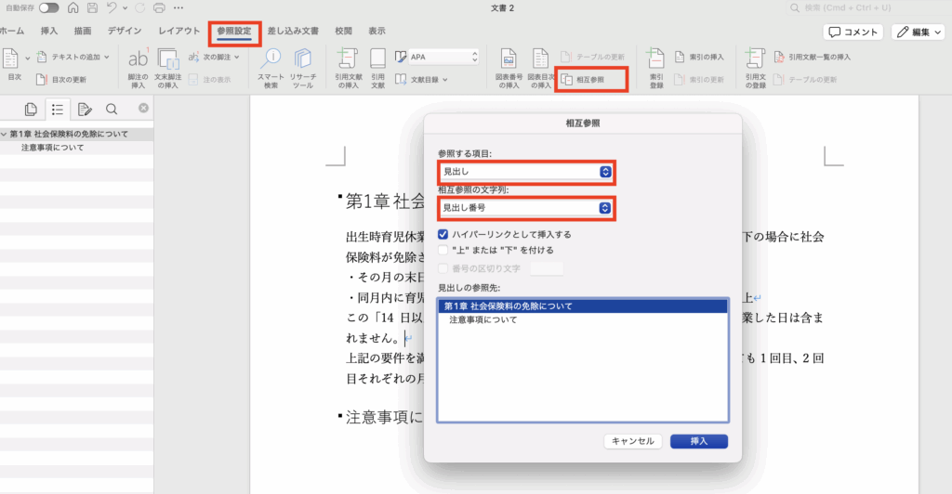Open the 相互参照の文字列 dropdown showing 見出し番号
952x494 pixels.
pyautogui.click(x=525, y=208)
